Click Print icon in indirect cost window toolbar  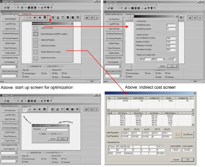tap(126, 8)
